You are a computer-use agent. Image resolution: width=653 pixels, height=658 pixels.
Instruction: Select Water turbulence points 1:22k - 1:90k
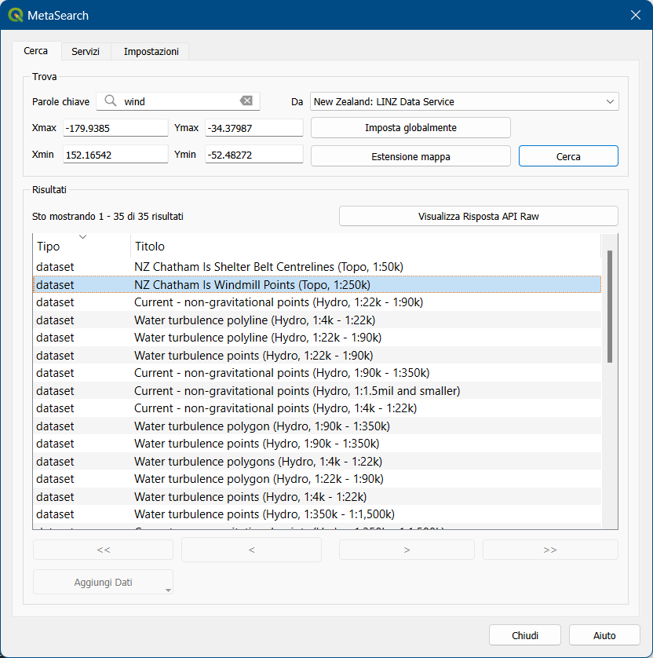(x=317, y=356)
